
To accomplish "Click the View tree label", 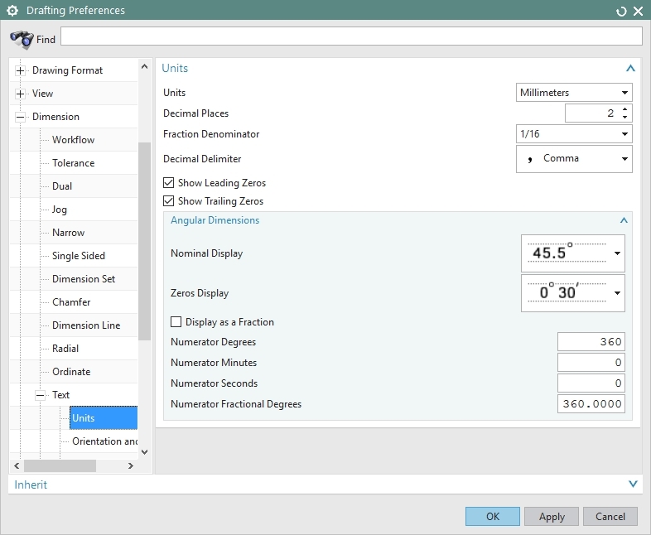I will point(42,94).
